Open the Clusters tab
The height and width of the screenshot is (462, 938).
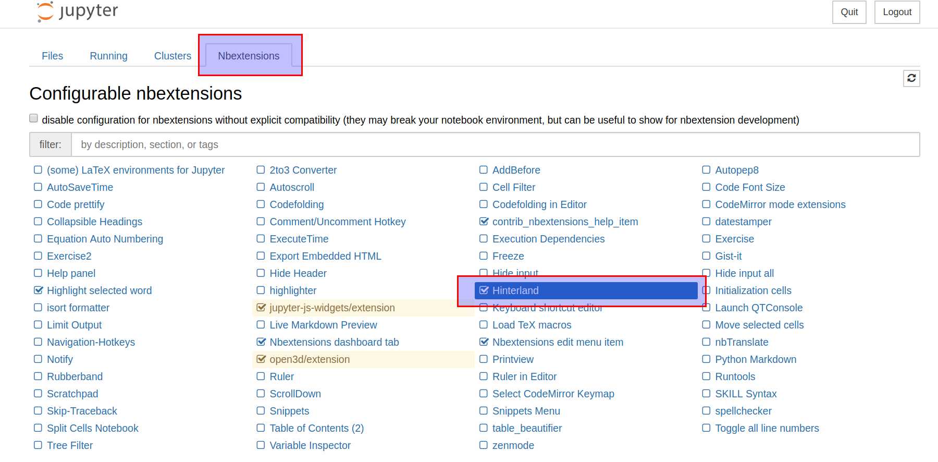pos(172,56)
